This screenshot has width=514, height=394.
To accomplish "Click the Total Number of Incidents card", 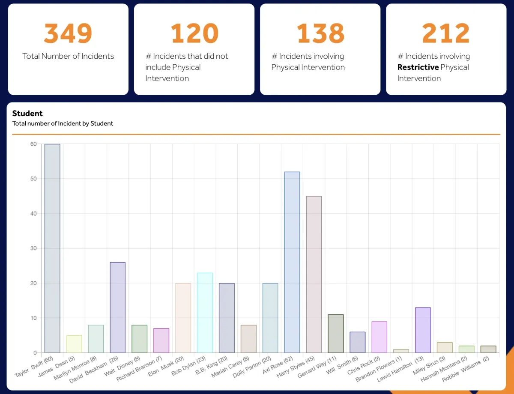I will point(68,48).
